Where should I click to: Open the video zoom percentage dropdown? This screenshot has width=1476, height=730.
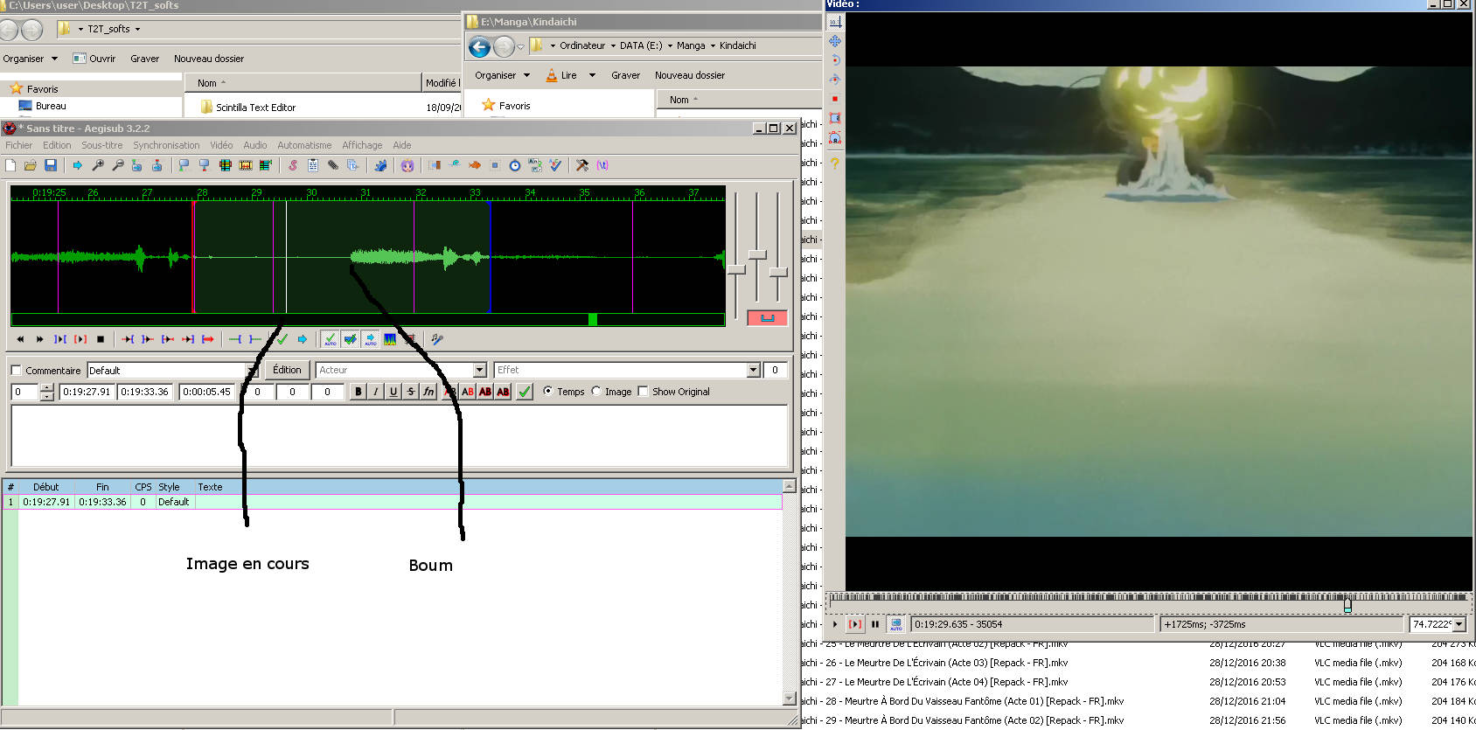point(1459,624)
